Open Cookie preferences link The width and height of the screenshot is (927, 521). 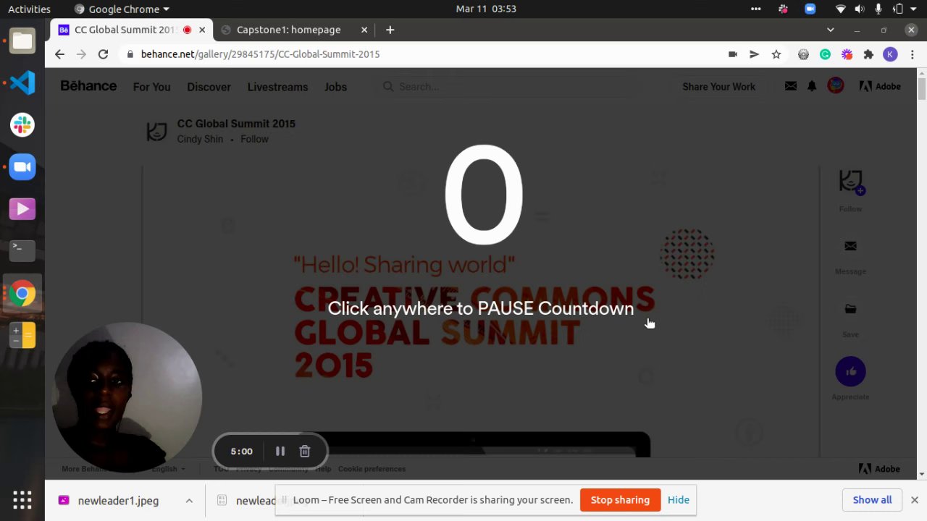[372, 469]
